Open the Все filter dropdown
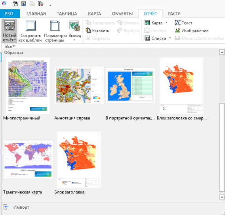This screenshot has width=225, height=215. 10,46
